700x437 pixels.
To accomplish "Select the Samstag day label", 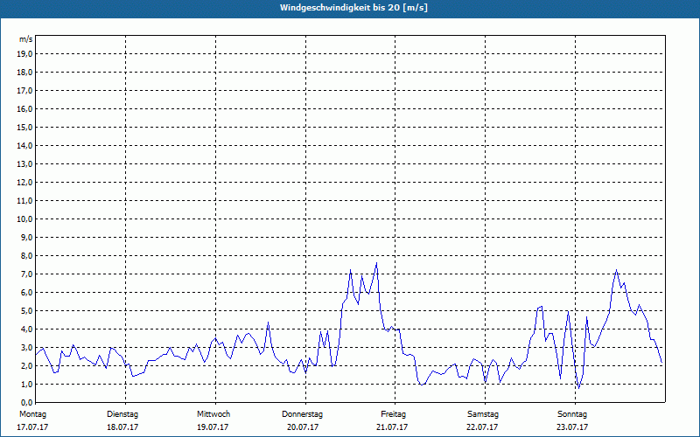I will point(483,414).
